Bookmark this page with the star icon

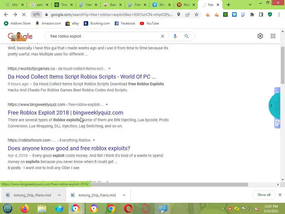point(196,14)
